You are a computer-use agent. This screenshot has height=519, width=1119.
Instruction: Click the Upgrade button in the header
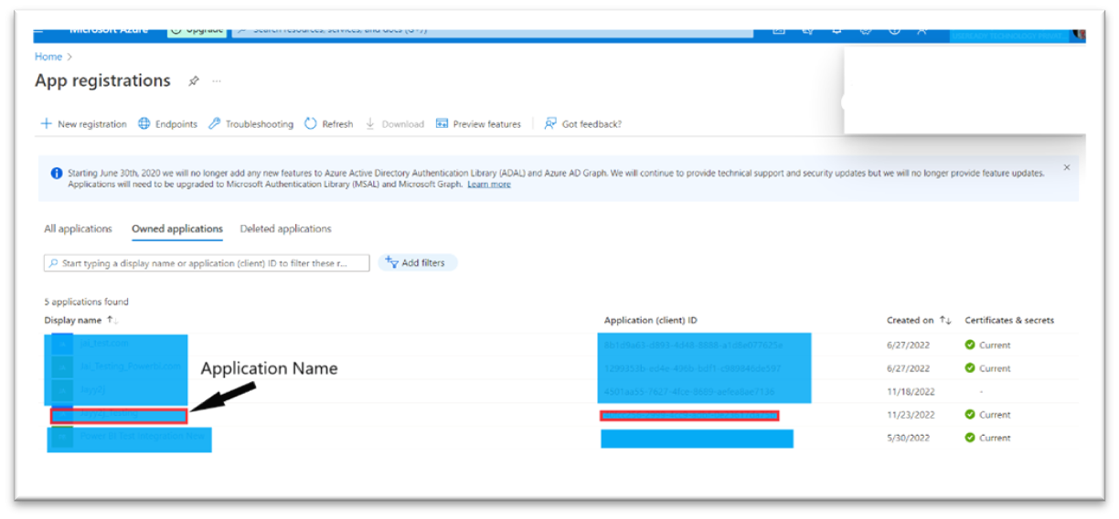[197, 29]
